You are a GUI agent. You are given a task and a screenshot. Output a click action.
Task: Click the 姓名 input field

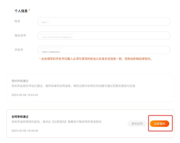coord(104,21)
